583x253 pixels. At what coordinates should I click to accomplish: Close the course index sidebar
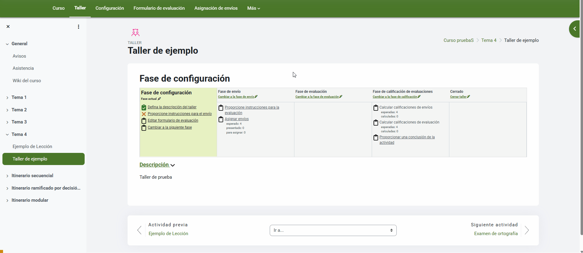(8, 27)
